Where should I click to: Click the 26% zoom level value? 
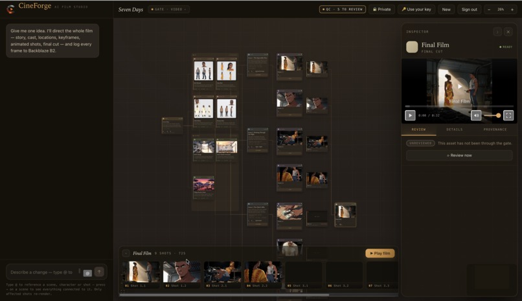[501, 9]
